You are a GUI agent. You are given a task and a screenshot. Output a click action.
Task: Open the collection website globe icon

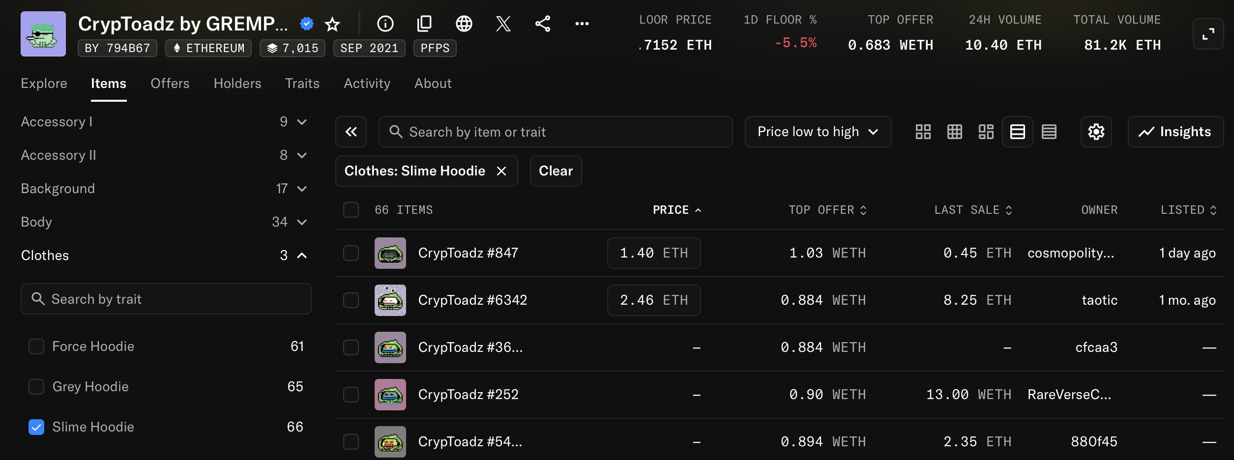coord(464,24)
